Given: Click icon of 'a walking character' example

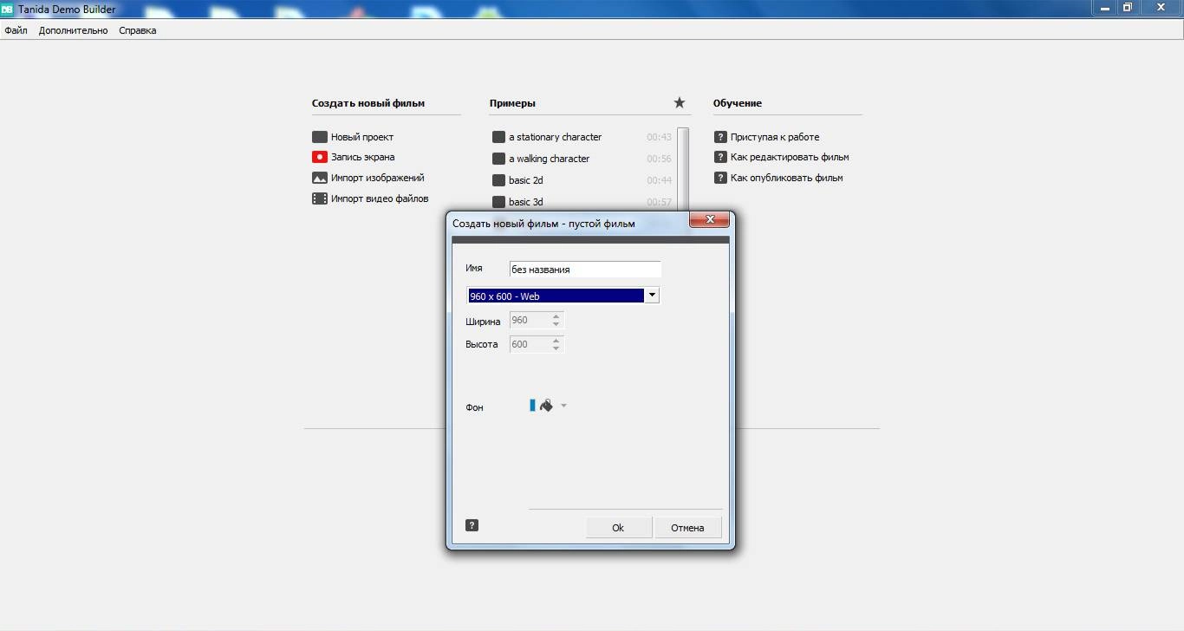Looking at the screenshot, I should click(x=498, y=159).
